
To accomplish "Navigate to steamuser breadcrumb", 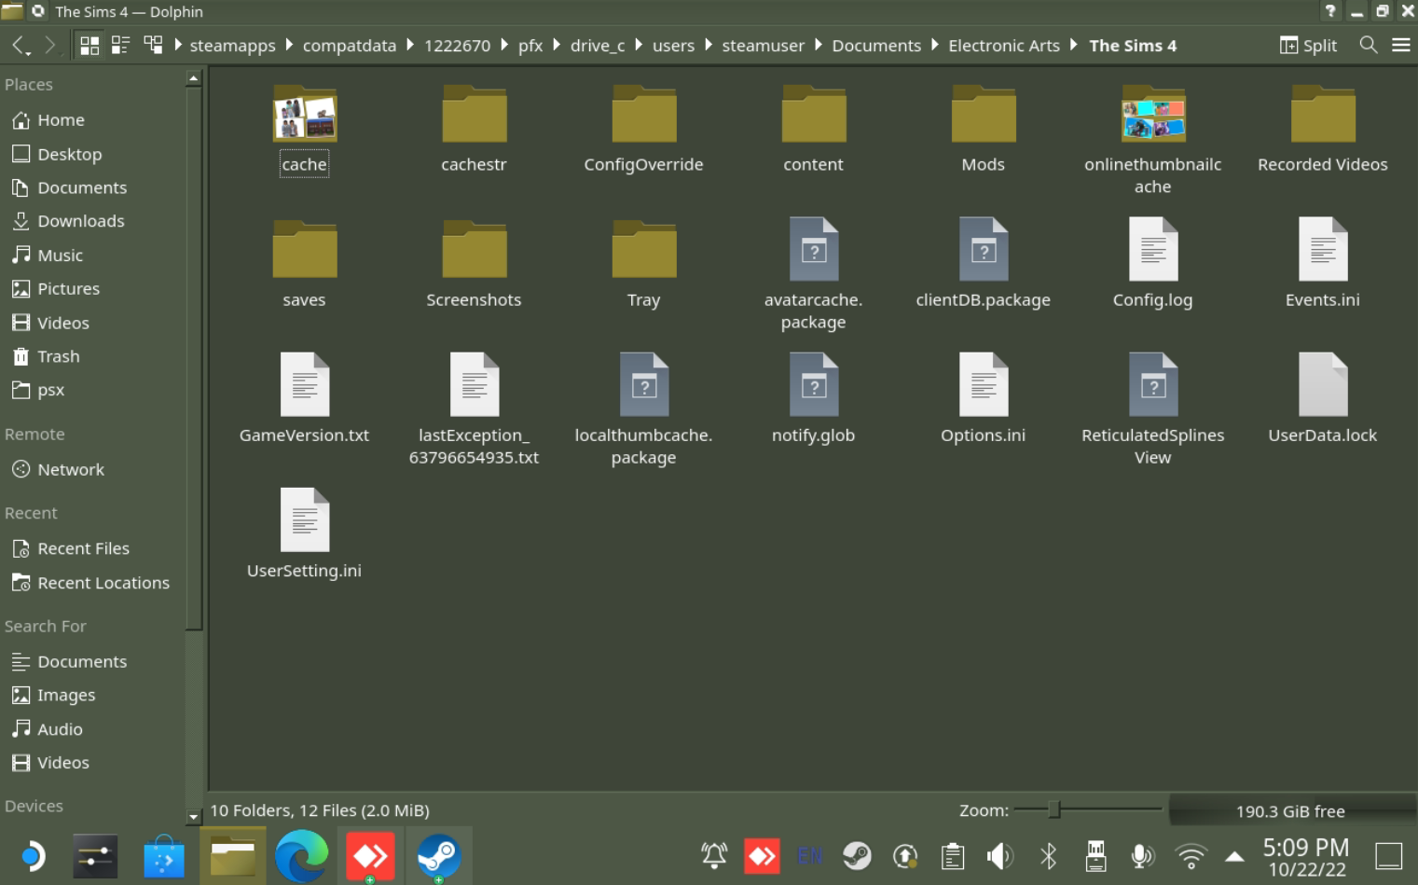I will tap(763, 46).
